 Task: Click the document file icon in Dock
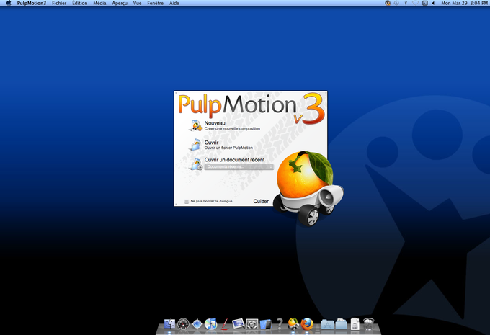coord(355,324)
